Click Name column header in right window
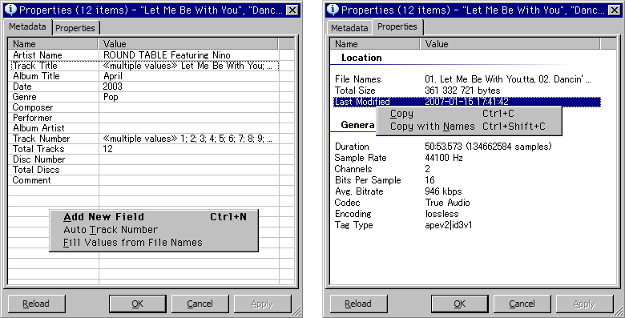 point(375,44)
